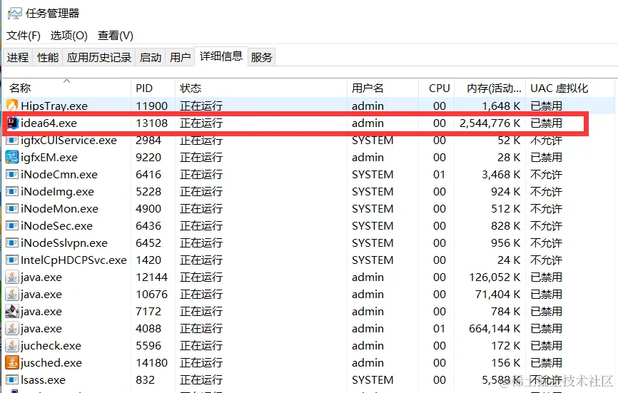Select the 详细信息 tab

tap(221, 56)
